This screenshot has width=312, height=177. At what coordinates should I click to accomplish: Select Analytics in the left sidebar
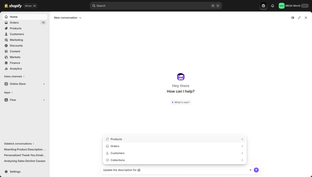tap(16, 69)
